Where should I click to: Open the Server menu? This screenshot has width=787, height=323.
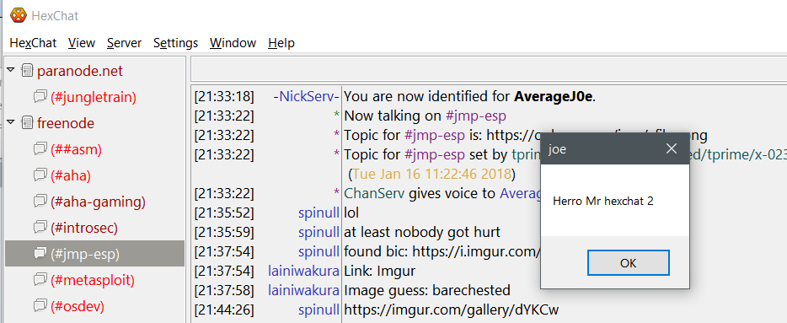tap(125, 43)
